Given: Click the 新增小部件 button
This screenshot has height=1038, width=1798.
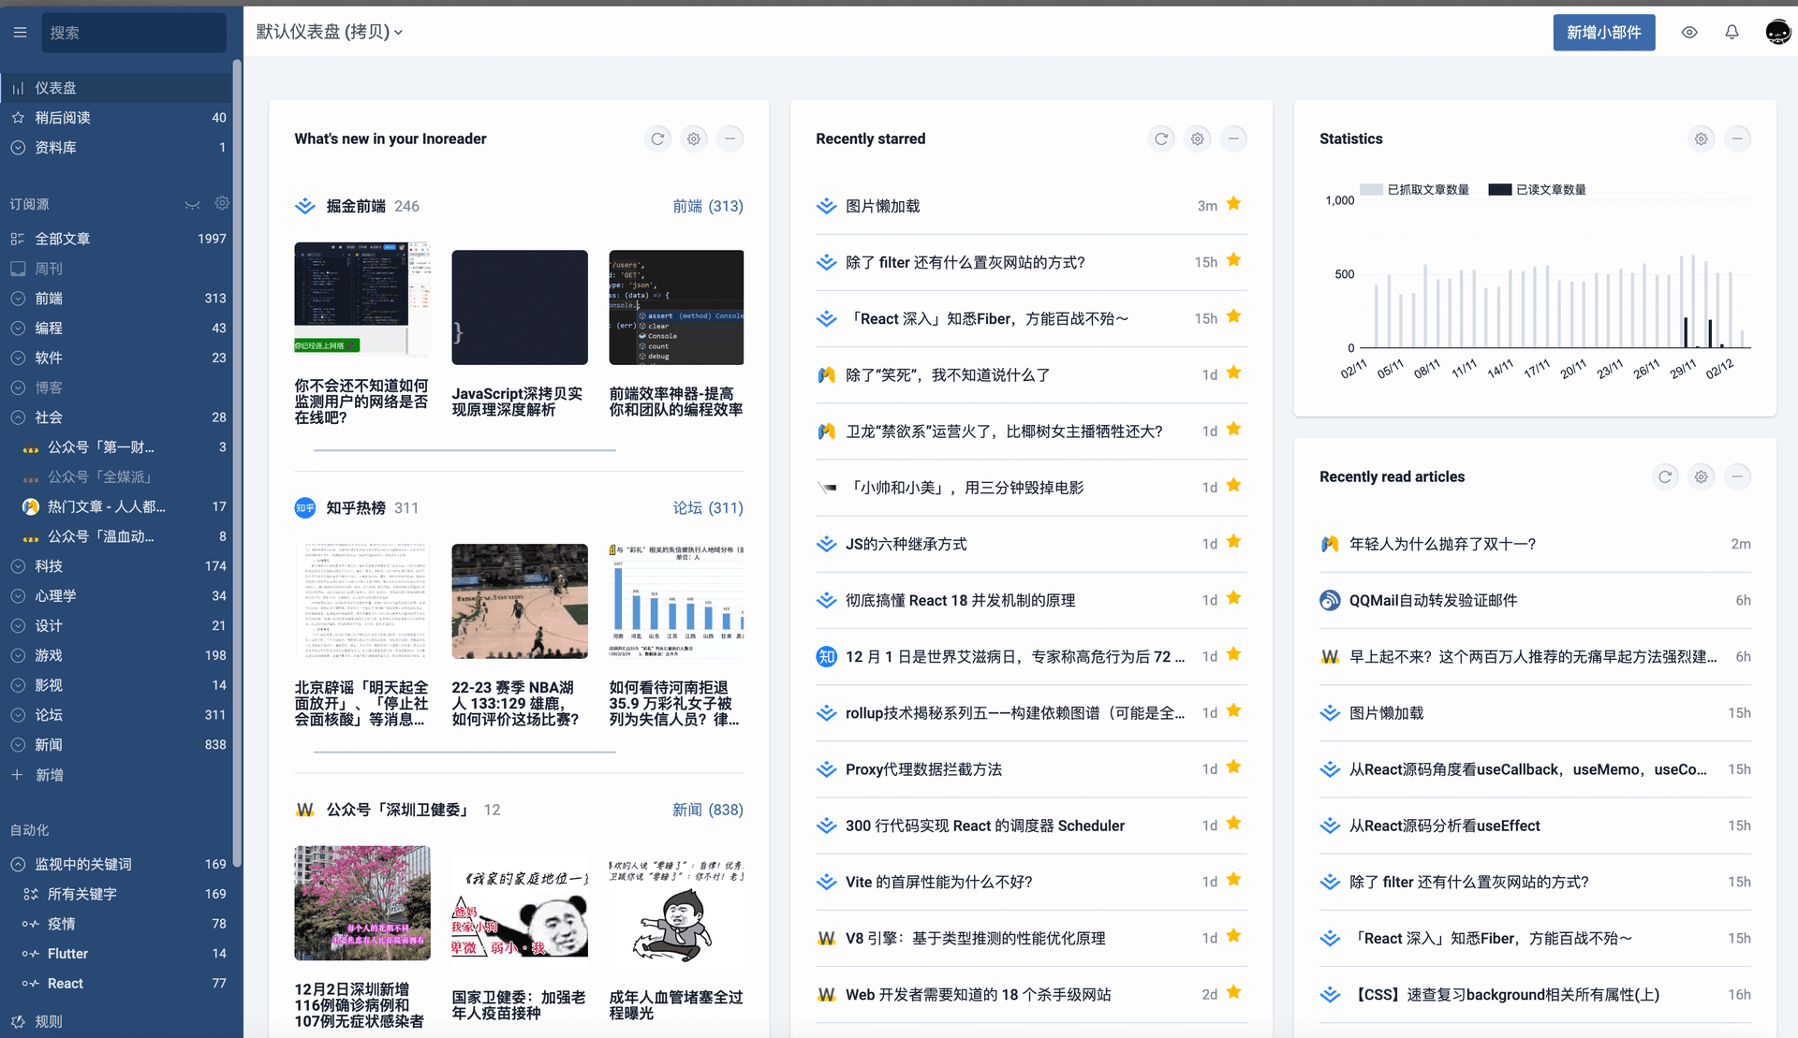Looking at the screenshot, I should [1603, 33].
